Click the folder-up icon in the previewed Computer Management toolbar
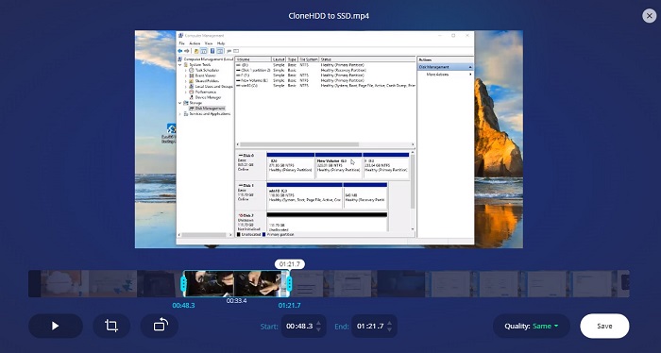661x353 pixels. [196, 51]
